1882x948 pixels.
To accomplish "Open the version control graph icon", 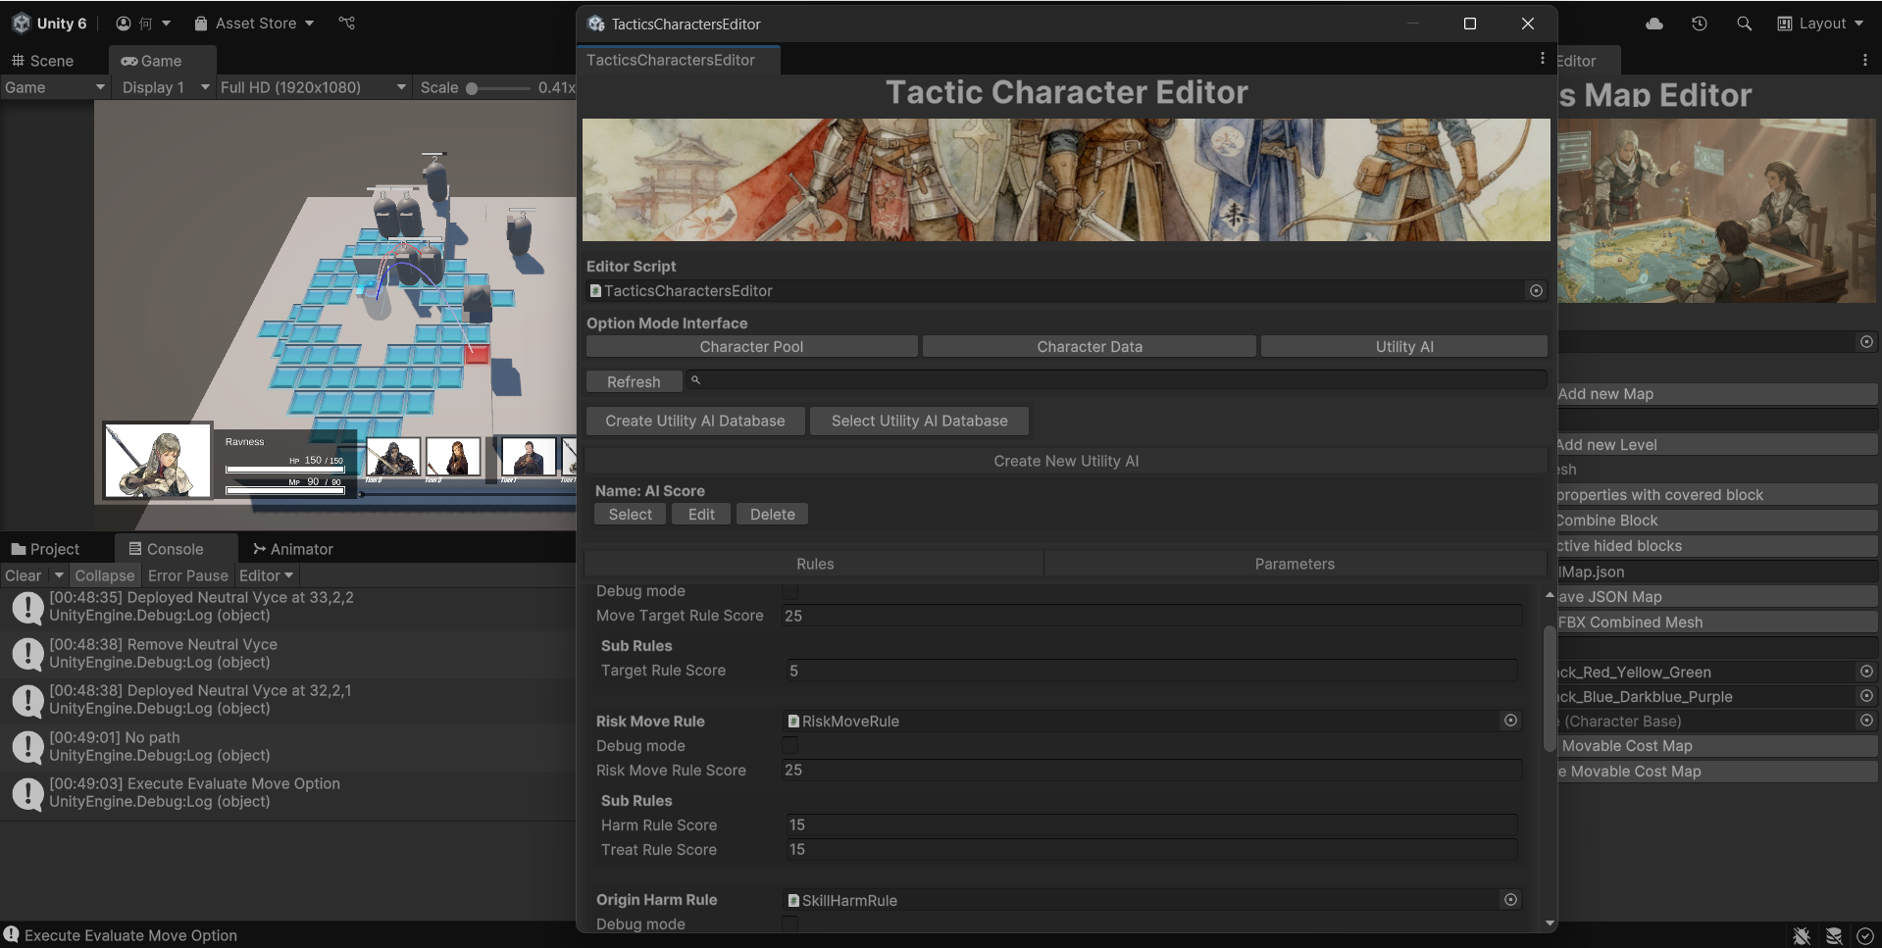I will (x=347, y=24).
